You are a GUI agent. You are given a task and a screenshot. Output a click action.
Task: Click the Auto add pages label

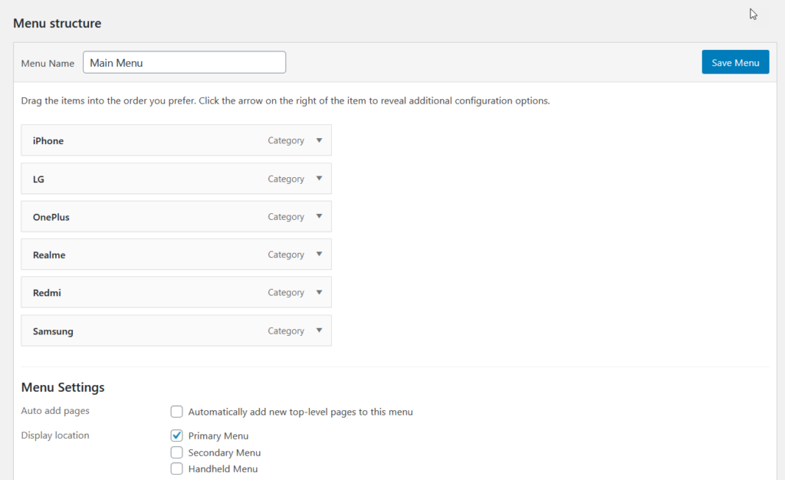[x=55, y=410]
